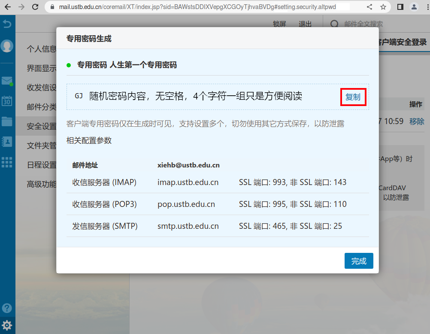Open the settings gear icon
Screen dimensions: 430x334
coord(7,325)
